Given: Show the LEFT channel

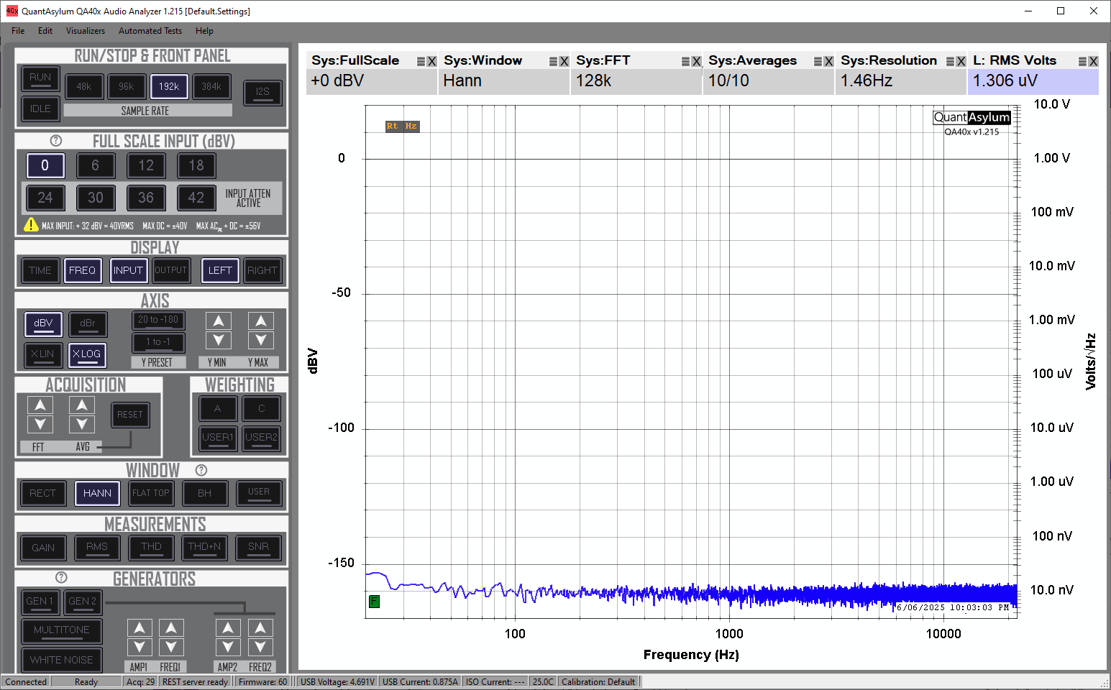Looking at the screenshot, I should pyautogui.click(x=220, y=271).
